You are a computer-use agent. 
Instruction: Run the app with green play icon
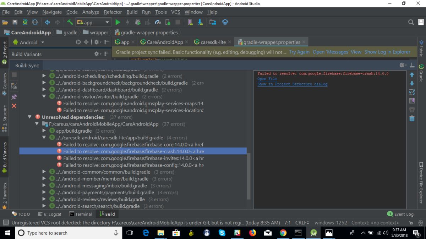coord(118,22)
